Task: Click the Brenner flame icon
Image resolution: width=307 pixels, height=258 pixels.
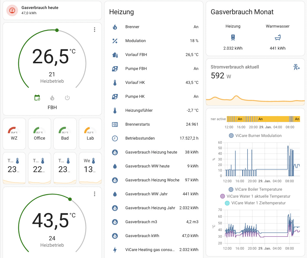Action: pos(115,27)
